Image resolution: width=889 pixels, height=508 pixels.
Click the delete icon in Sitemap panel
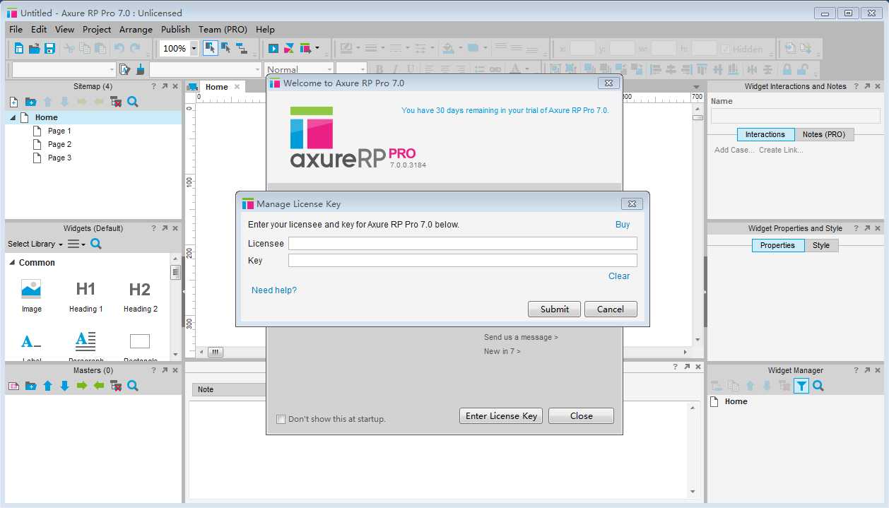pyautogui.click(x=115, y=102)
